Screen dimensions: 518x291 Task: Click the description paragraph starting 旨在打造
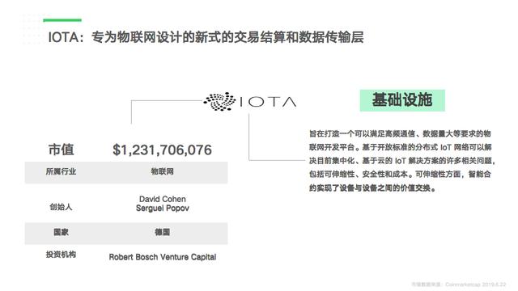click(401, 161)
